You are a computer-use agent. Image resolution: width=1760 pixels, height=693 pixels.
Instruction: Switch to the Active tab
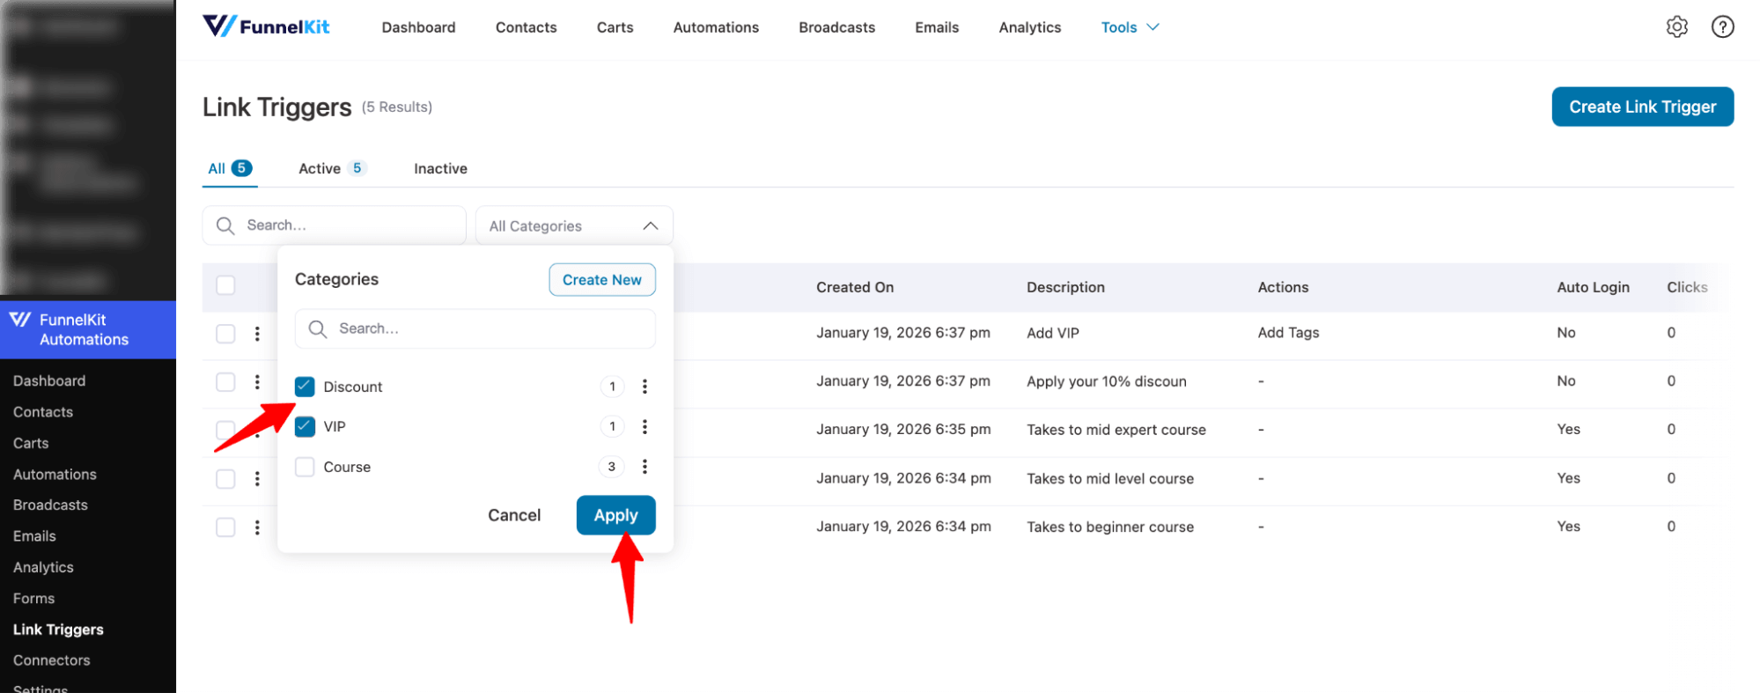click(x=332, y=168)
